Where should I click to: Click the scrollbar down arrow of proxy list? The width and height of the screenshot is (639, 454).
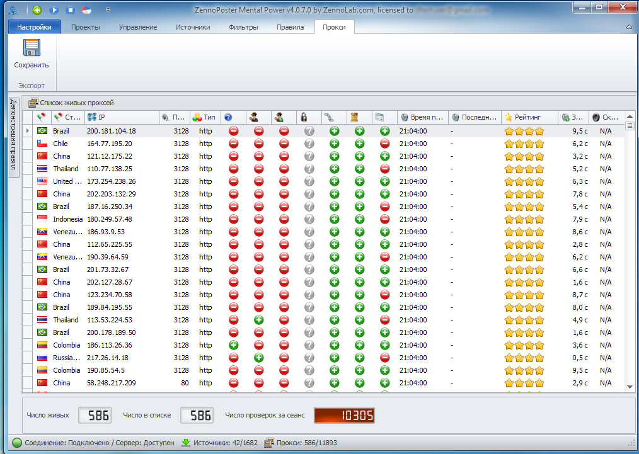pos(630,387)
